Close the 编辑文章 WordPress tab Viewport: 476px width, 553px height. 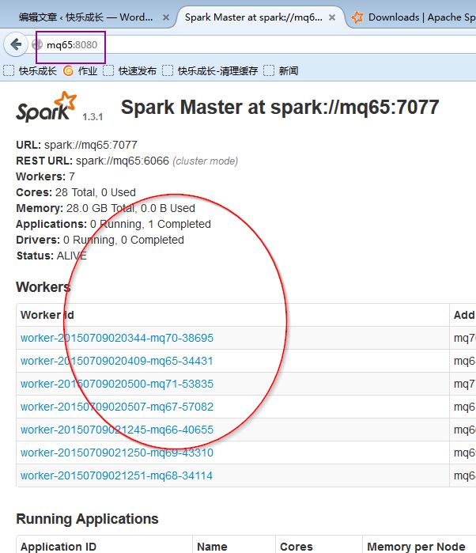pyautogui.click(x=166, y=17)
